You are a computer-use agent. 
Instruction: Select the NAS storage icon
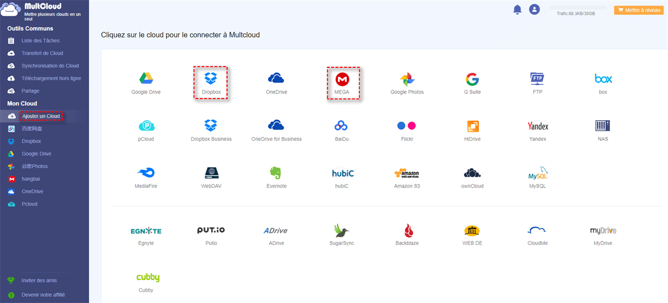pos(603,126)
